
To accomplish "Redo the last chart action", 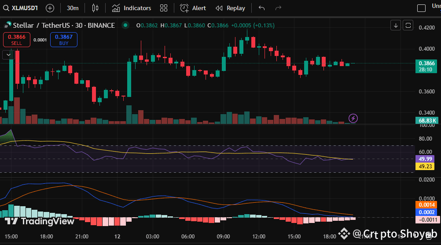I will pyautogui.click(x=278, y=8).
